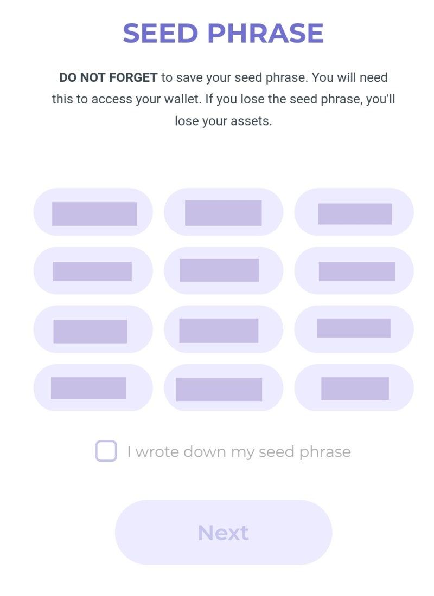Click the middle seed word in the second row
This screenshot has height=596, width=434.
point(224,270)
